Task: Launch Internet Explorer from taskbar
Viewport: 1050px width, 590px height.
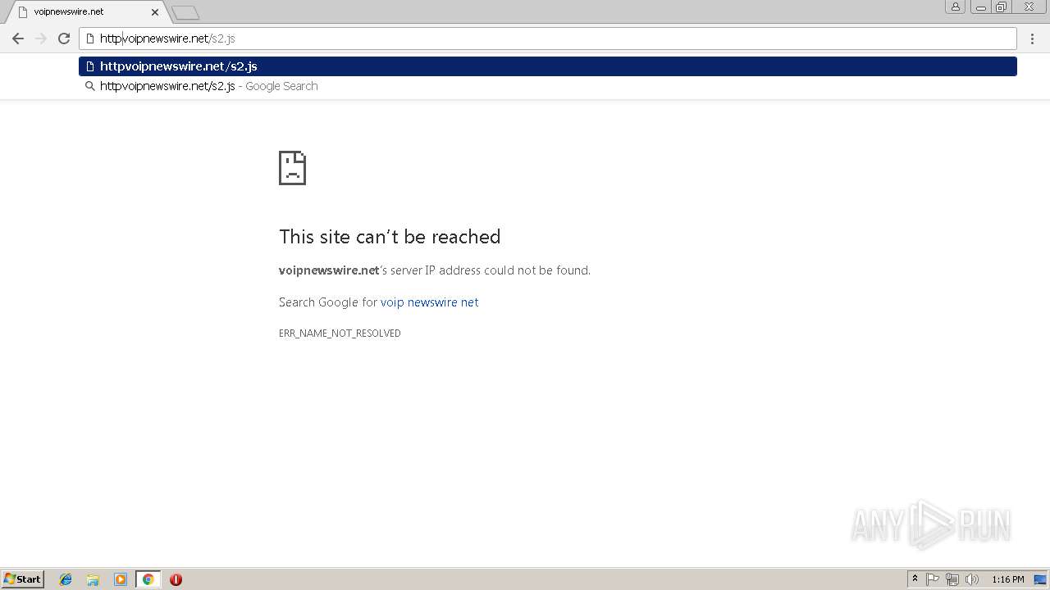Action: coord(66,579)
